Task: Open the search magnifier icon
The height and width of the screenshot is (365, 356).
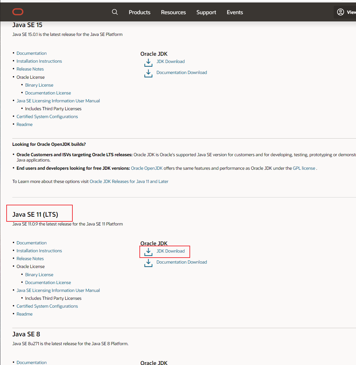Action: coord(115,12)
